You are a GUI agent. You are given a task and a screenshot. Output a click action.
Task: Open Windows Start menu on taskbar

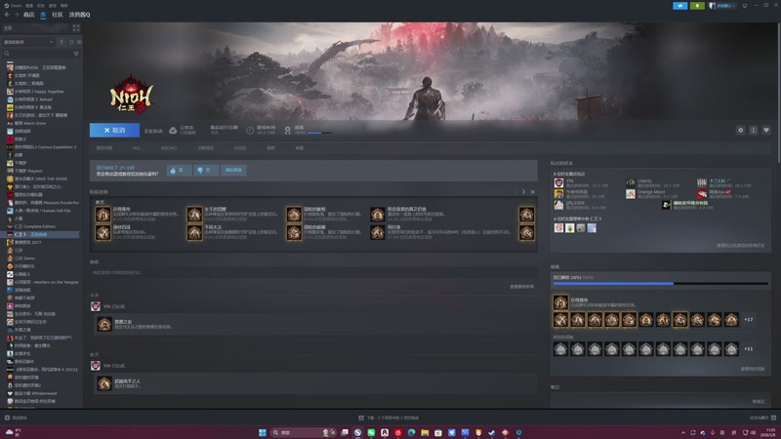click(261, 431)
